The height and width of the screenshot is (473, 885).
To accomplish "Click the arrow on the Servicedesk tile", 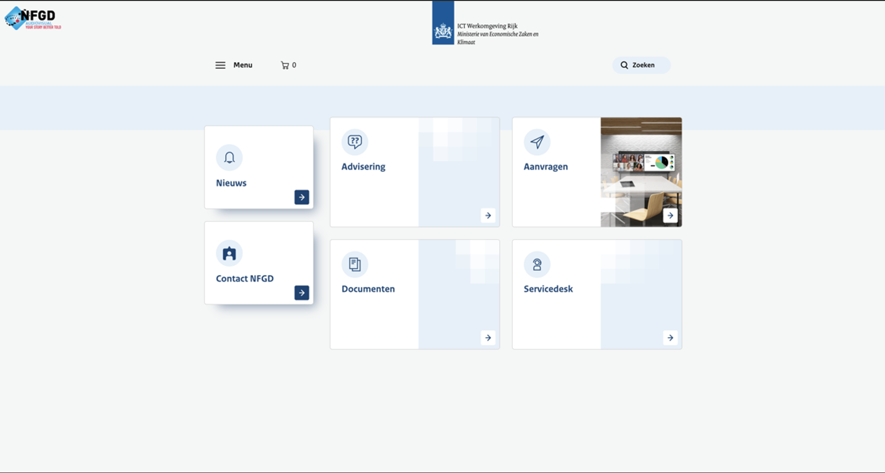I will point(670,338).
